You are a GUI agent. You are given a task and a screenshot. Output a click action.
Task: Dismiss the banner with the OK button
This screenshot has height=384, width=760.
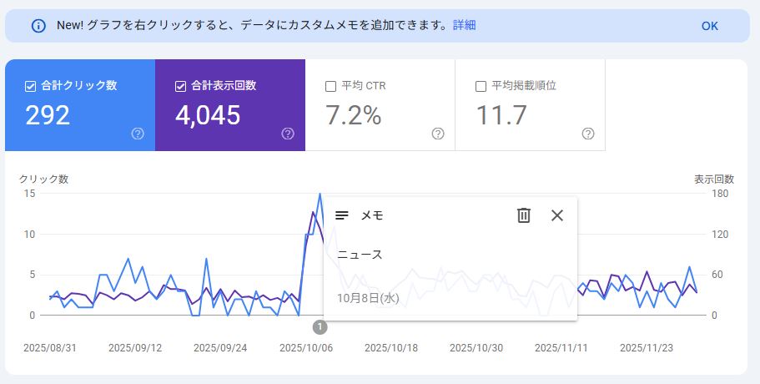(709, 26)
